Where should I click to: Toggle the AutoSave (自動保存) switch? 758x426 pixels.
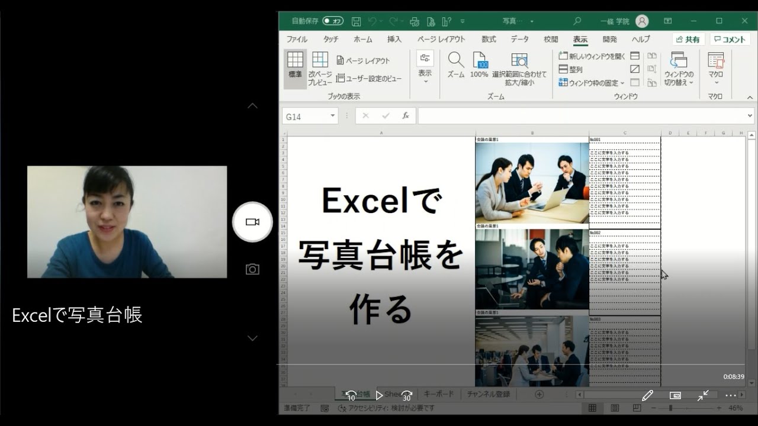[333, 21]
